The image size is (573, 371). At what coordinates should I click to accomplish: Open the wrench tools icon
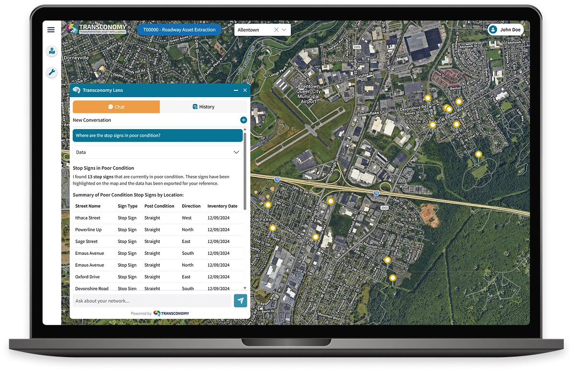52,72
